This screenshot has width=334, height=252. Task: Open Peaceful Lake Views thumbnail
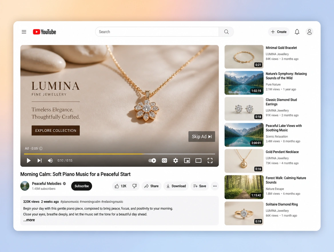(244, 135)
